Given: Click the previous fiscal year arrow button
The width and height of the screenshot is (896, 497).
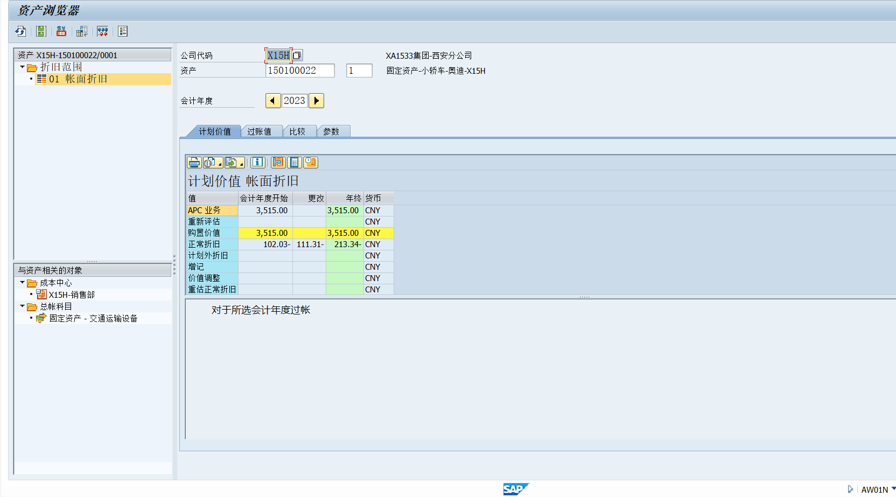Looking at the screenshot, I should pyautogui.click(x=273, y=100).
